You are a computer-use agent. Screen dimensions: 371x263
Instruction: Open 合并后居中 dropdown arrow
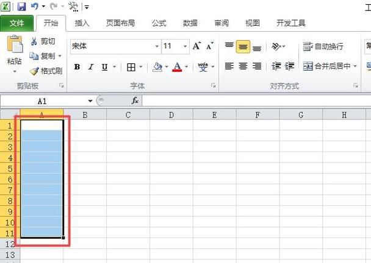pos(355,66)
